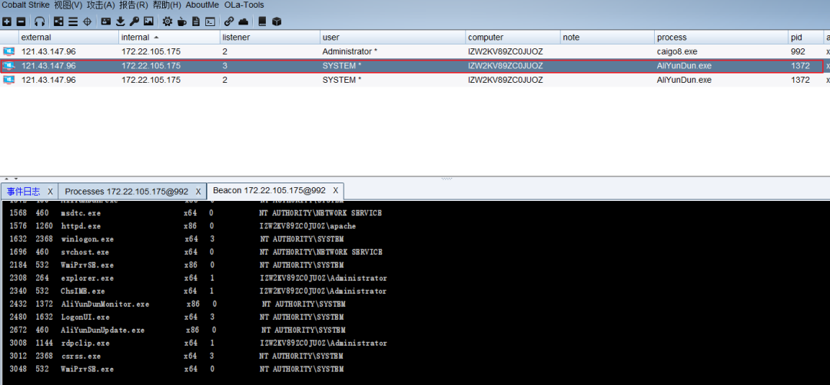830x385 pixels.
Task: Host a file using the chain link icon
Action: [229, 21]
